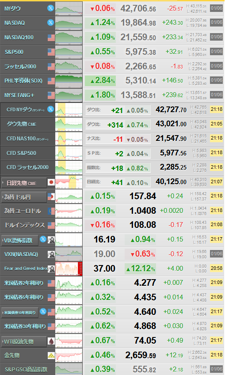This screenshot has width=225, height=375.
Task: Click the US flag on 米国債券5年利回り row
Action: tap(51, 298)
